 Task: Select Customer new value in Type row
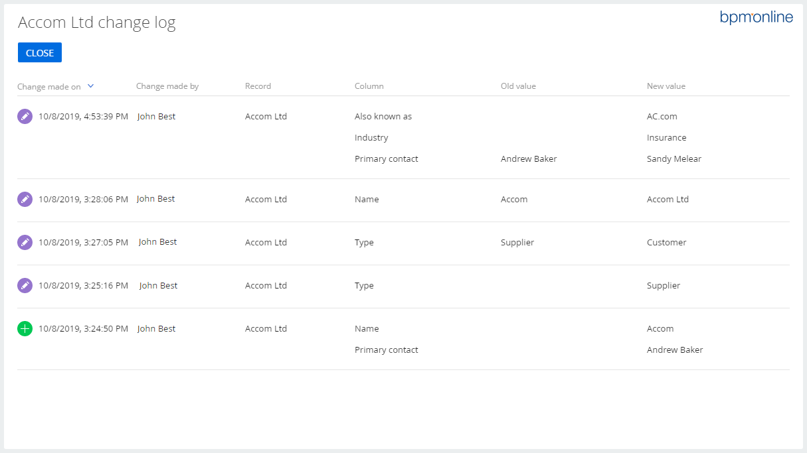tap(667, 242)
